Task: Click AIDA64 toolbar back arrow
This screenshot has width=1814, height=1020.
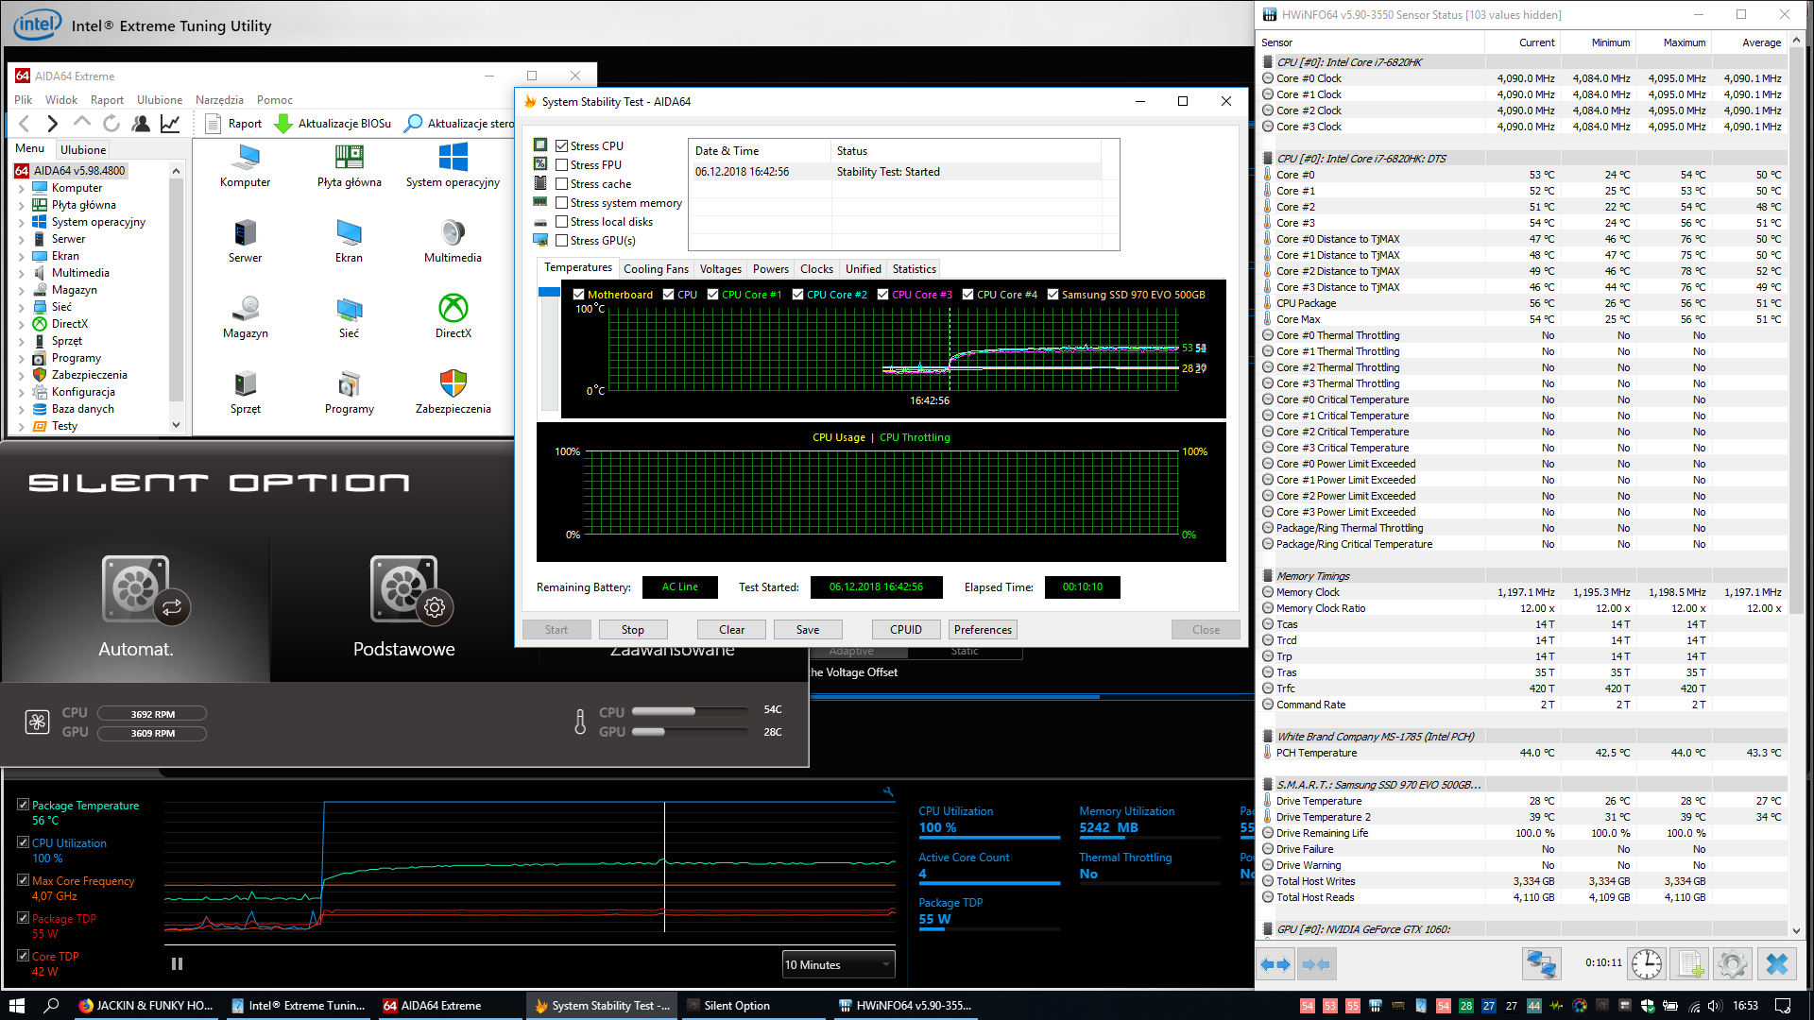Action: coord(25,124)
